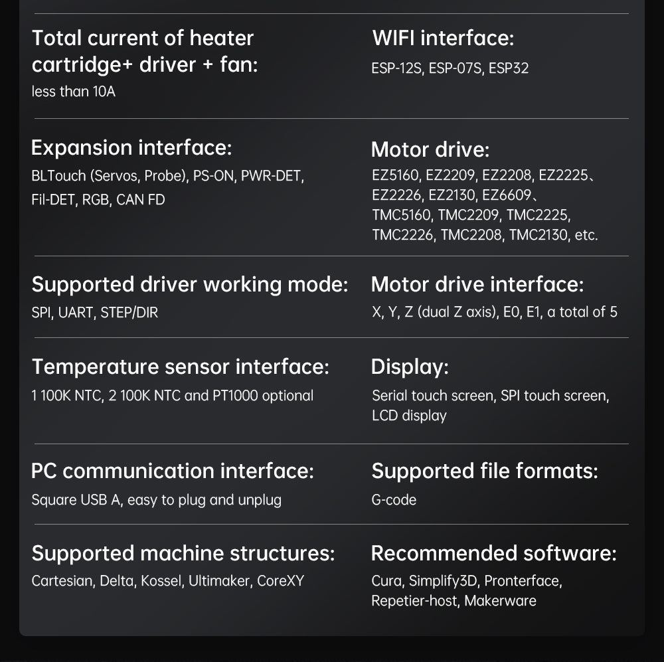This screenshot has height=662, width=664.
Task: Click the "Temperature sensor interface:" heading
Action: [x=180, y=367]
